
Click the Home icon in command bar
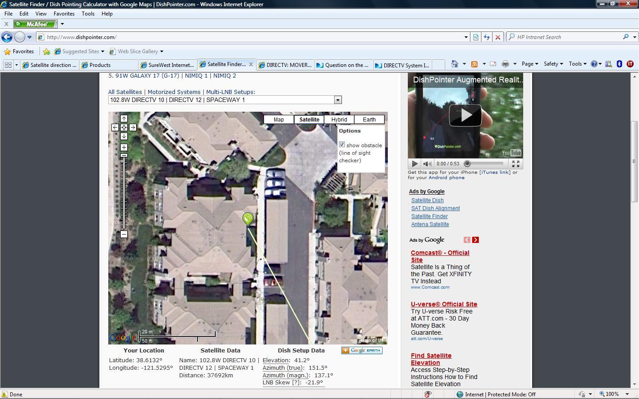coord(454,64)
